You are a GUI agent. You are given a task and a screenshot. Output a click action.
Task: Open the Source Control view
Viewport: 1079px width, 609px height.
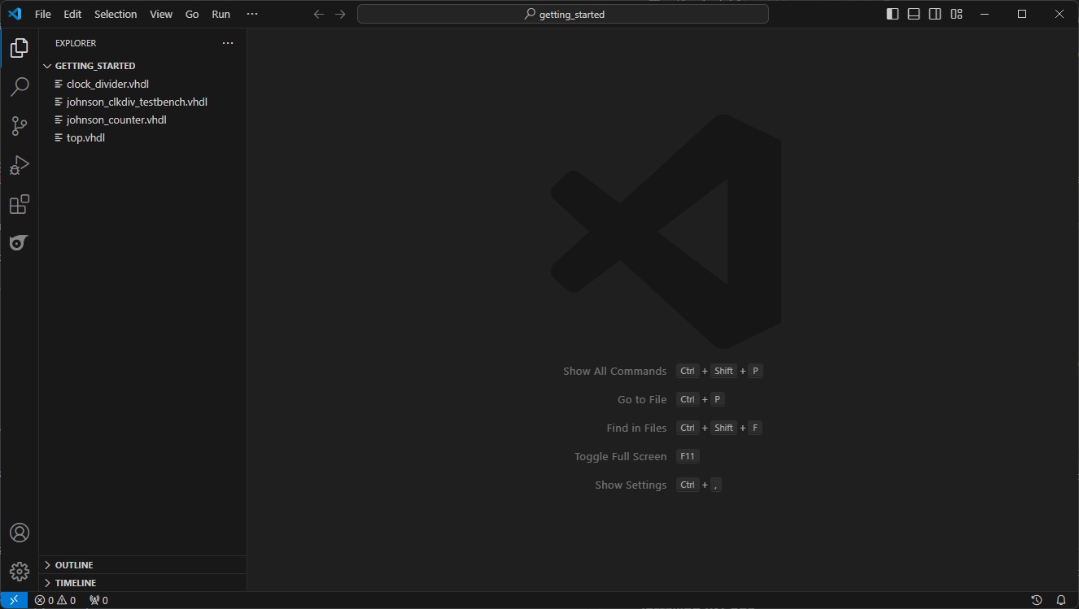pyautogui.click(x=20, y=126)
